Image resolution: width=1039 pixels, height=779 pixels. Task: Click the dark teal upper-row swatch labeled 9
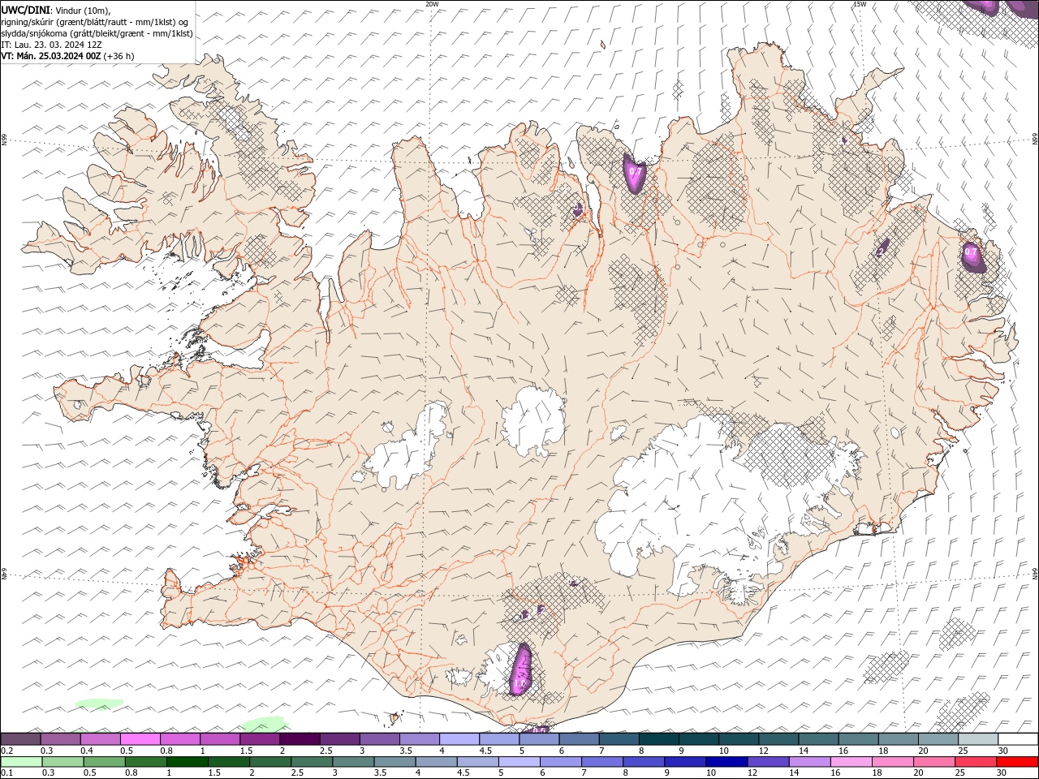coord(698,739)
